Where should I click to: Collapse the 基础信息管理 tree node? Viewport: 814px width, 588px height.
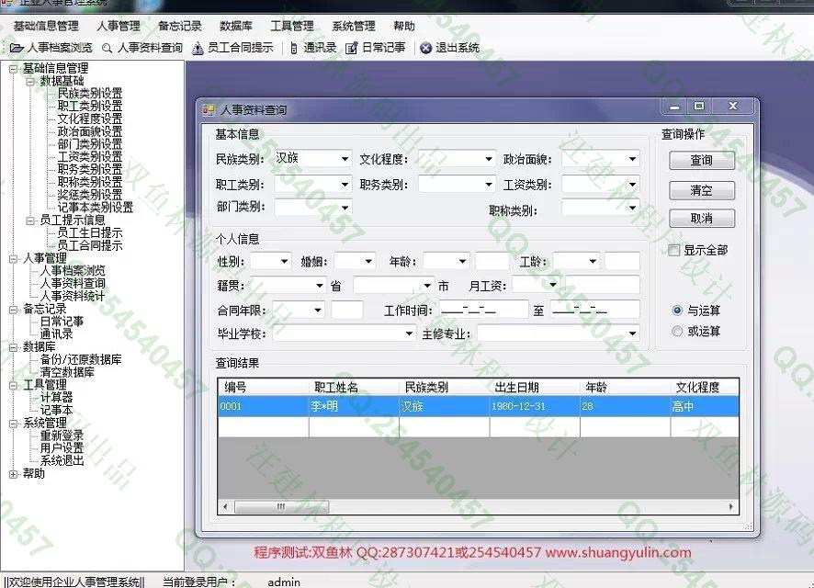tap(13, 69)
